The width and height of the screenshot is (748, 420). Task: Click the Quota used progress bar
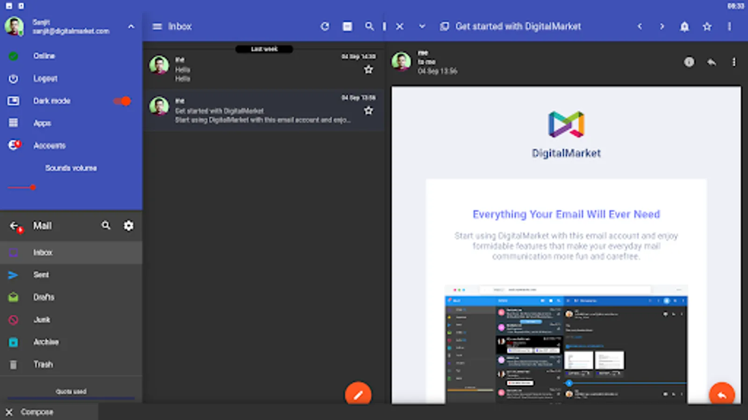71,398
